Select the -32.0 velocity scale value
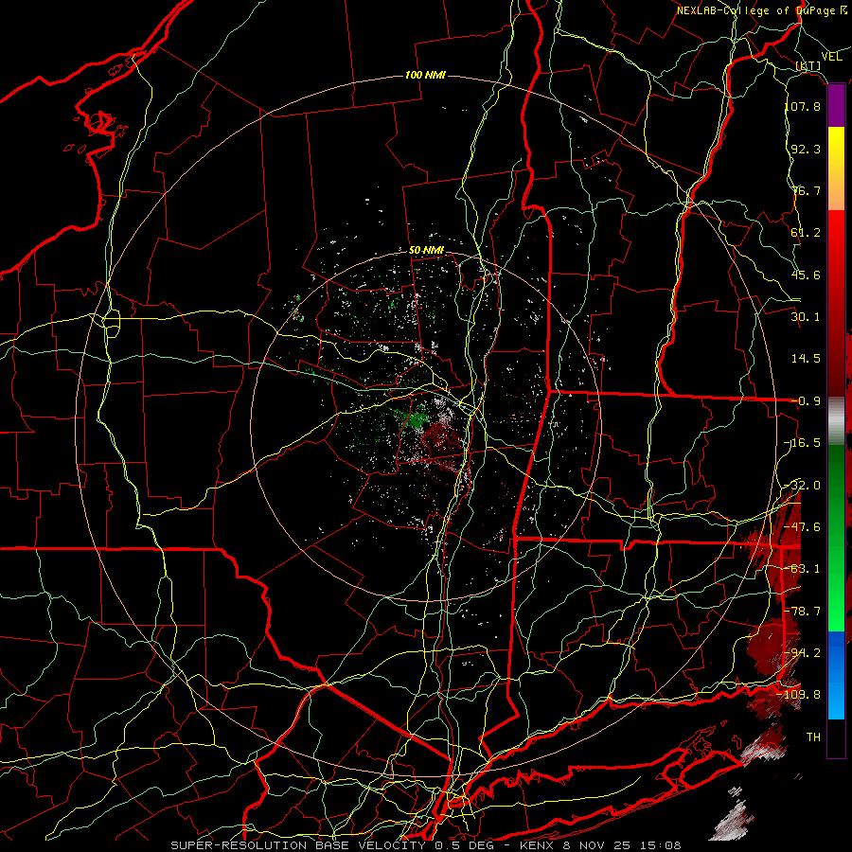Screen dimensions: 852x852 tap(803, 486)
